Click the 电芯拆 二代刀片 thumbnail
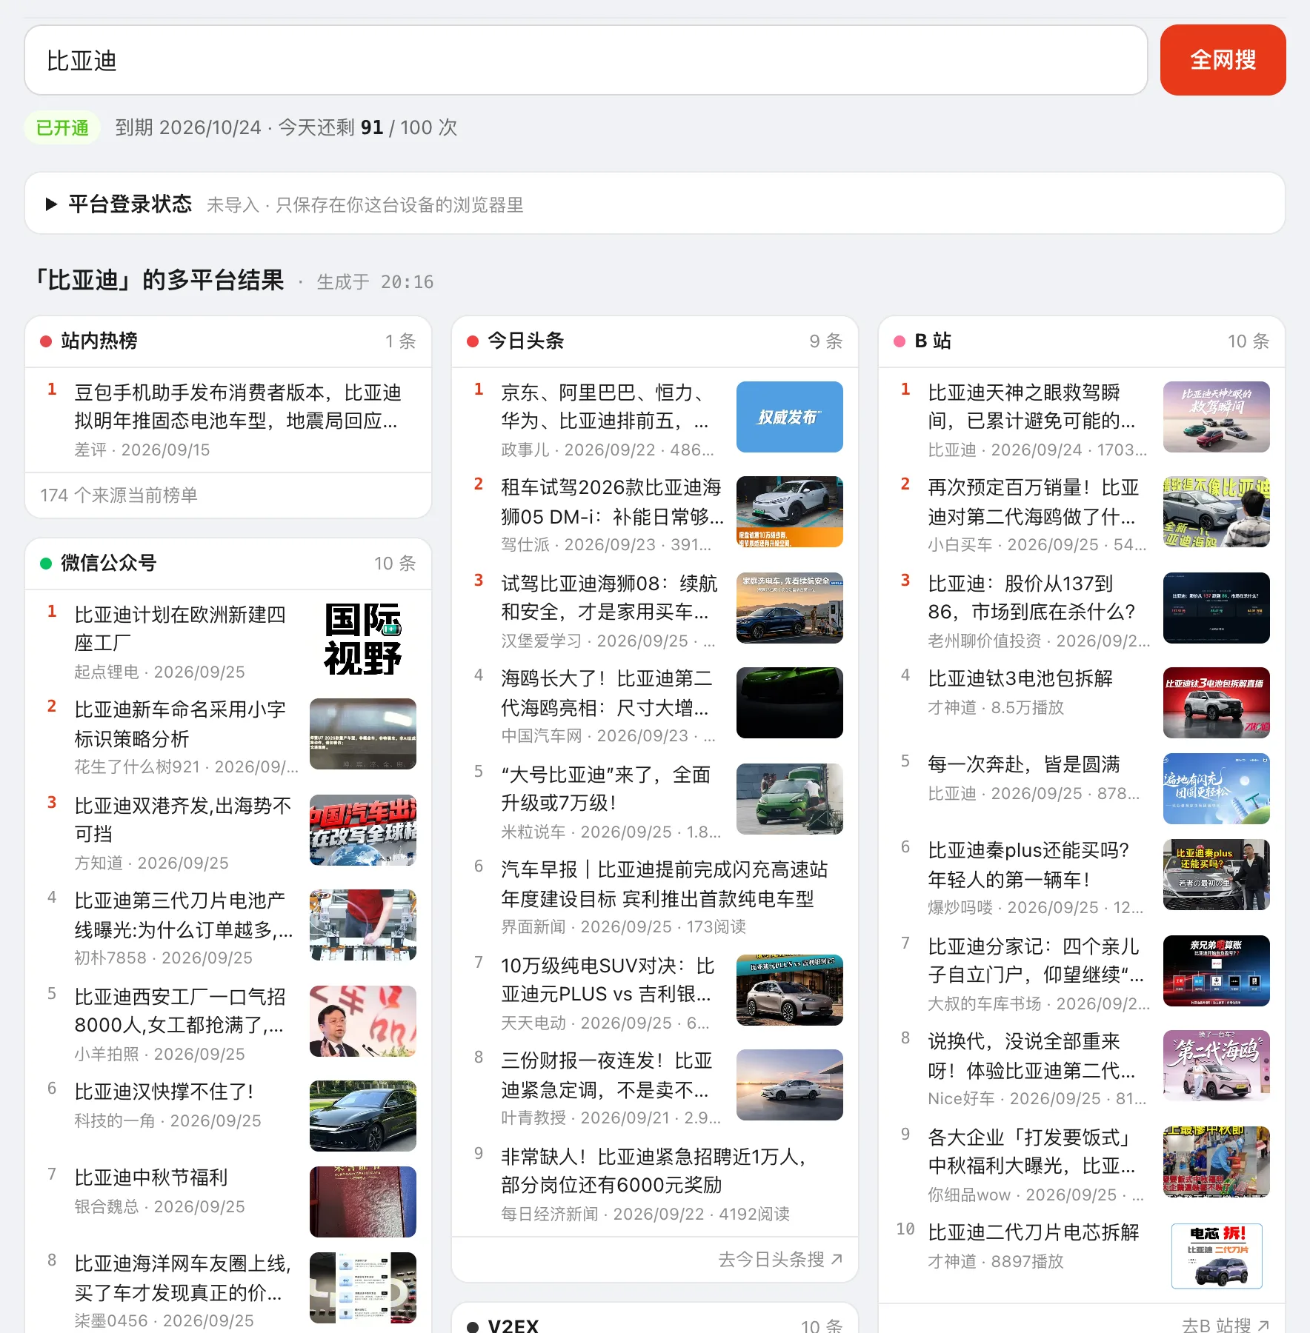The image size is (1310, 1333). click(1217, 1256)
